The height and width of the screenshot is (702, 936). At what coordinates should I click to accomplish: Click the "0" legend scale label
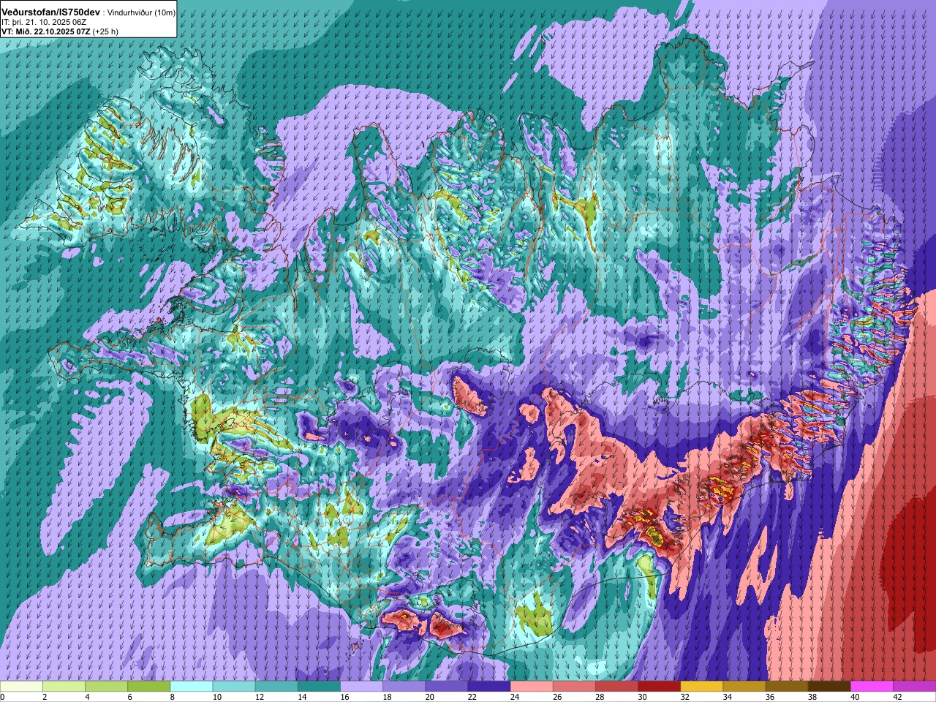(2, 697)
